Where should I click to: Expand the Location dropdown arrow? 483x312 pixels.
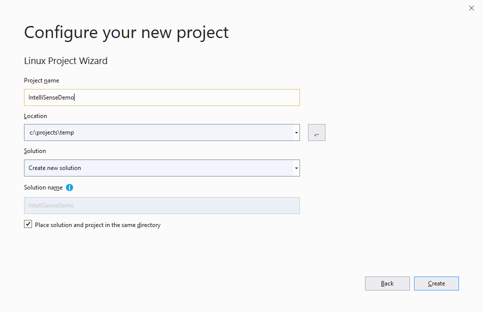tap(296, 132)
